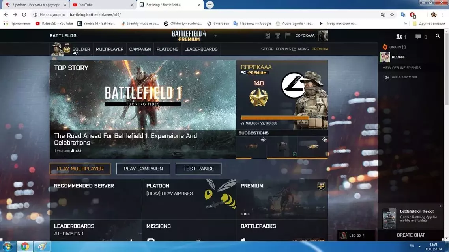This screenshot has width=449, height=252.
Task: Open the Battlefield 1 Turning Tides top story image
Action: coord(143,95)
